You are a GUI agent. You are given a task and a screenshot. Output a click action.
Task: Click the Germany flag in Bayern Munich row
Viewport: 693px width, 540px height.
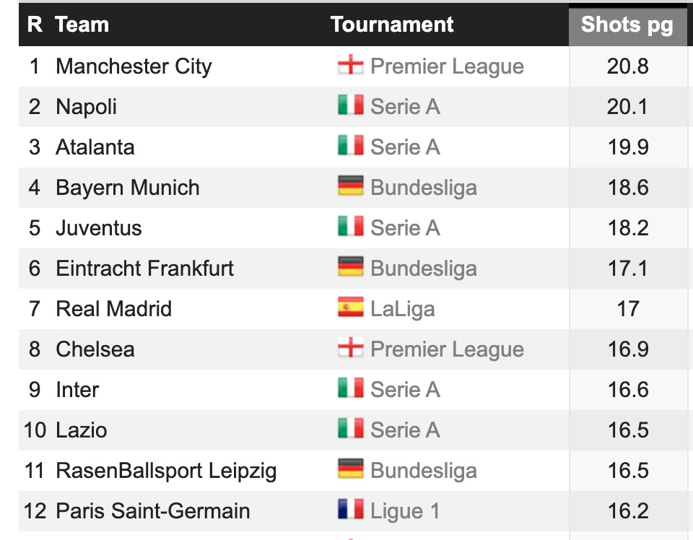[x=350, y=188]
